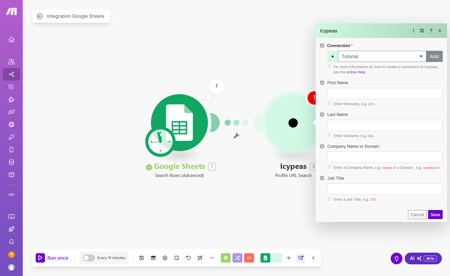Open the Icypeas panel three-dot menu
The image size is (450, 276).
point(413,31)
